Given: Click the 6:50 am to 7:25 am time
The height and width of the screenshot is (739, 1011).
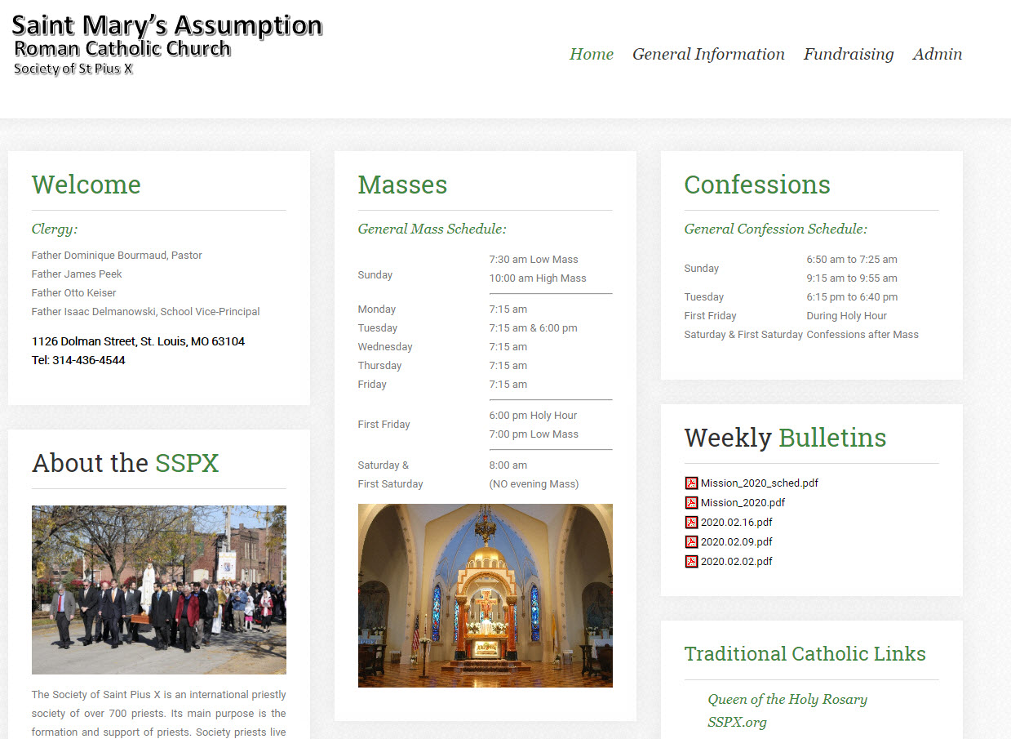Looking at the screenshot, I should (852, 260).
